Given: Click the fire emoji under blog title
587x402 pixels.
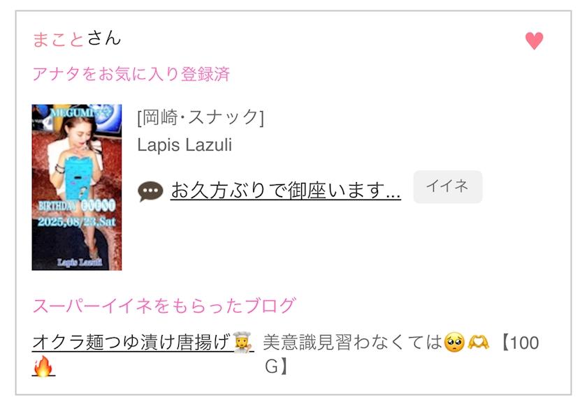Looking at the screenshot, I should pos(43,366).
